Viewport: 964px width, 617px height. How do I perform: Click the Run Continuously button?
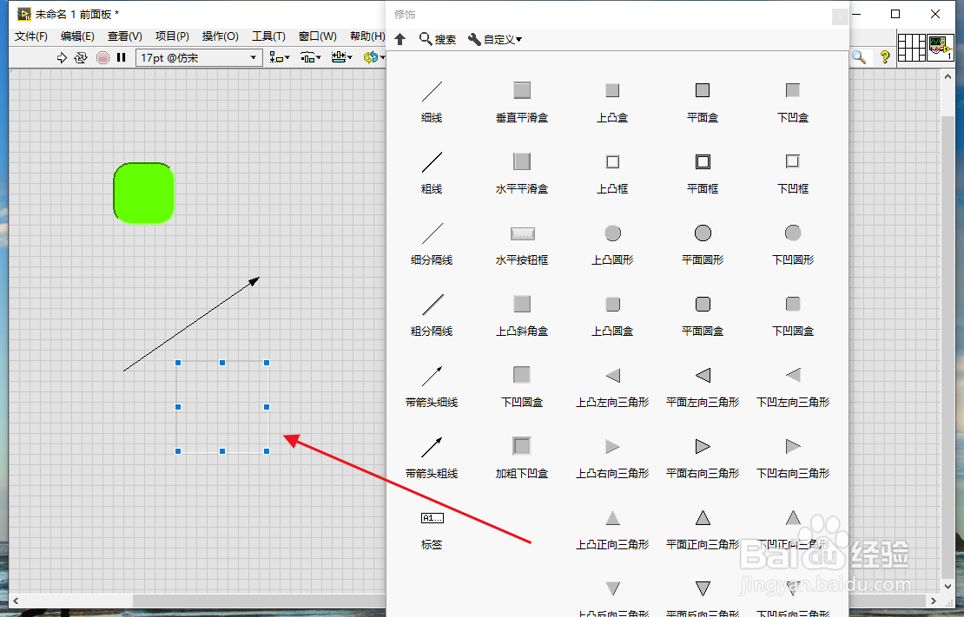[81, 58]
